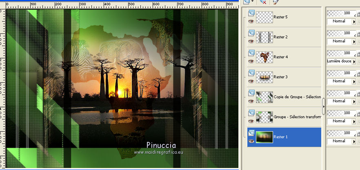Open the New Layer dropdown arrow
This screenshot has height=170, width=360.
tap(253, 1)
